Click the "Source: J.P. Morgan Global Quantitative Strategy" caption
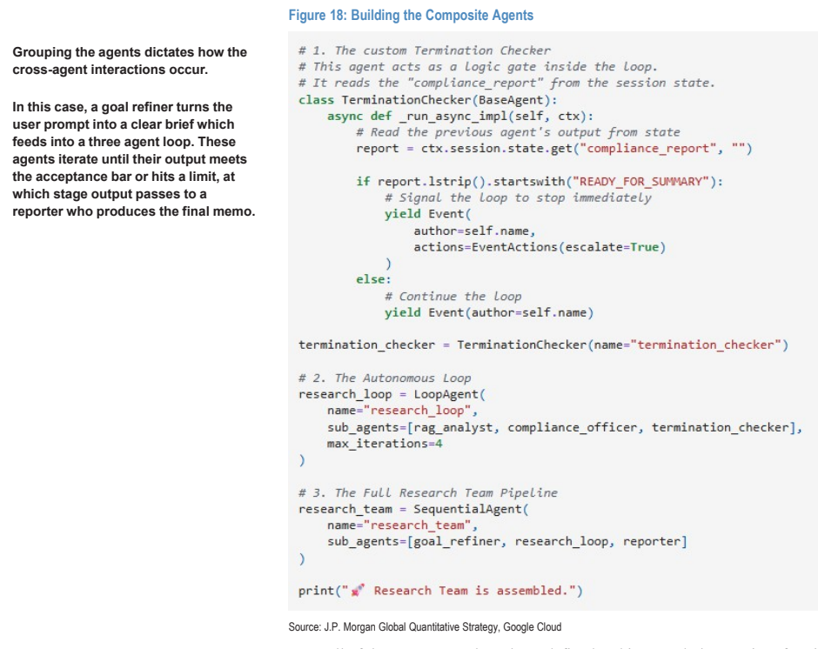 pos(426,626)
